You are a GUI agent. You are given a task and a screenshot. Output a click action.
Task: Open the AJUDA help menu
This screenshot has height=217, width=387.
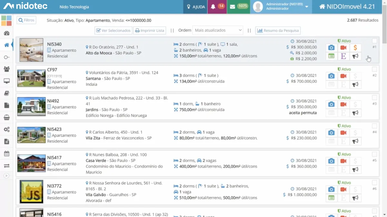[x=195, y=7]
